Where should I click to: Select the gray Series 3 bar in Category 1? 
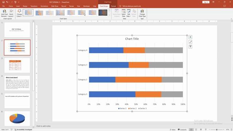pos(172,94)
